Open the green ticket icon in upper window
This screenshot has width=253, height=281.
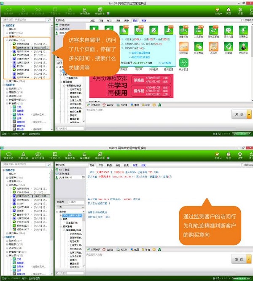coord(228,46)
